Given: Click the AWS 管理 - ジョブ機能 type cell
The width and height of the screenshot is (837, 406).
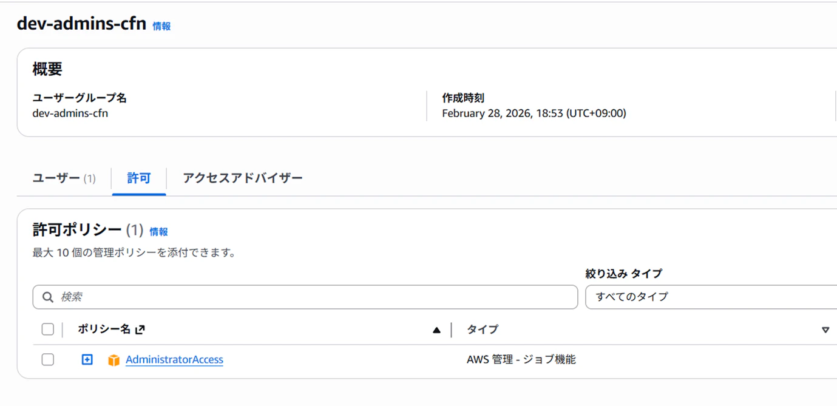Looking at the screenshot, I should (x=521, y=360).
